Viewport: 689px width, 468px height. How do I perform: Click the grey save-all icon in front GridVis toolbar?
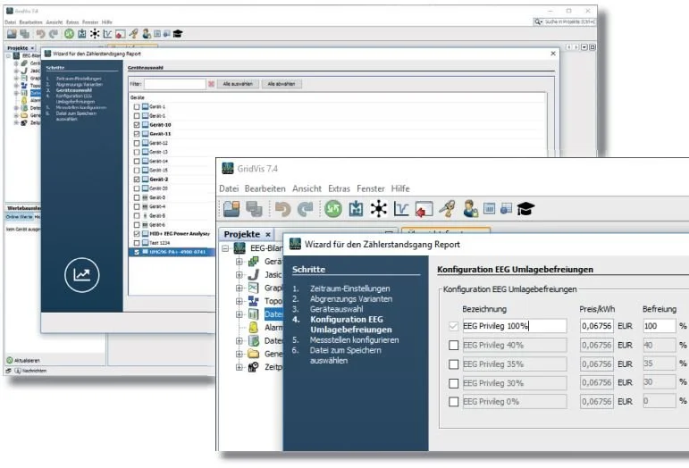[x=254, y=208]
